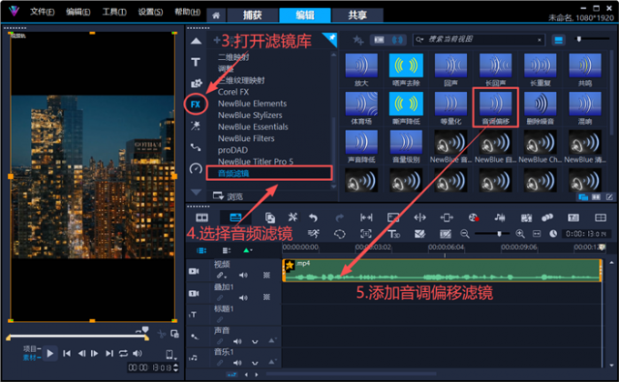Open the add marker green triangle dropdown

[247, 250]
